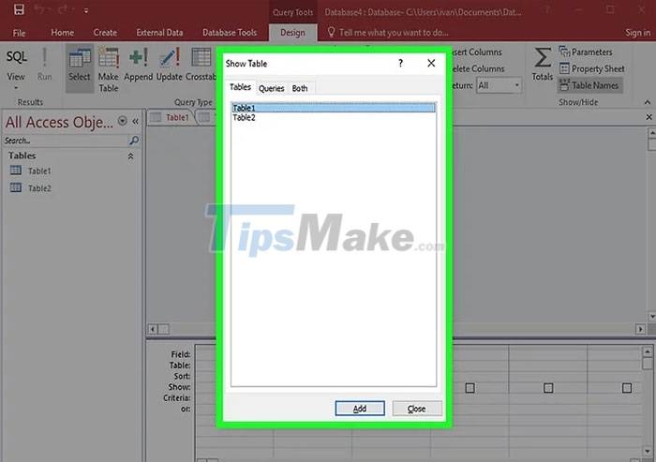Viewport: 656px width, 462px height.
Task: Select the Both tab in Show Table
Action: click(x=300, y=88)
